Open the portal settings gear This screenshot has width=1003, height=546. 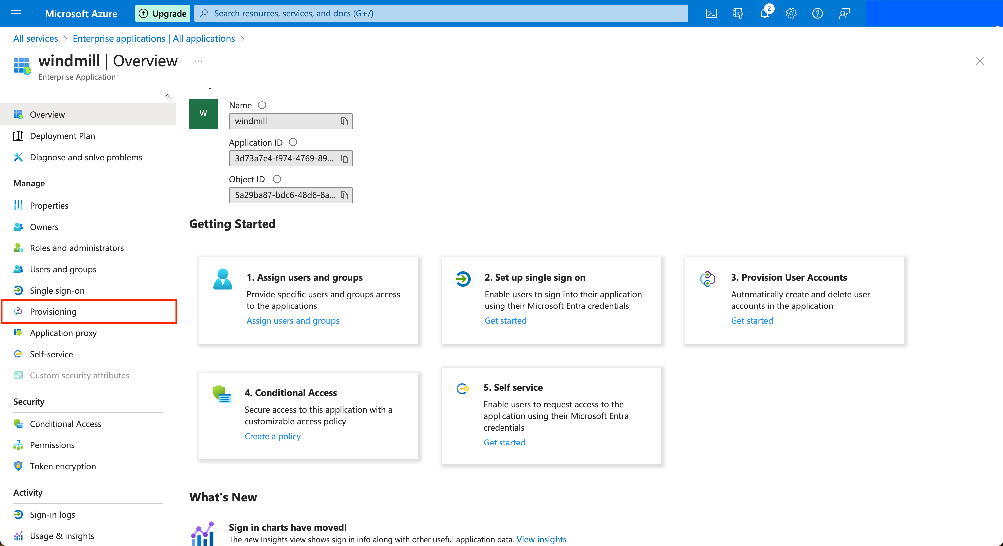791,13
